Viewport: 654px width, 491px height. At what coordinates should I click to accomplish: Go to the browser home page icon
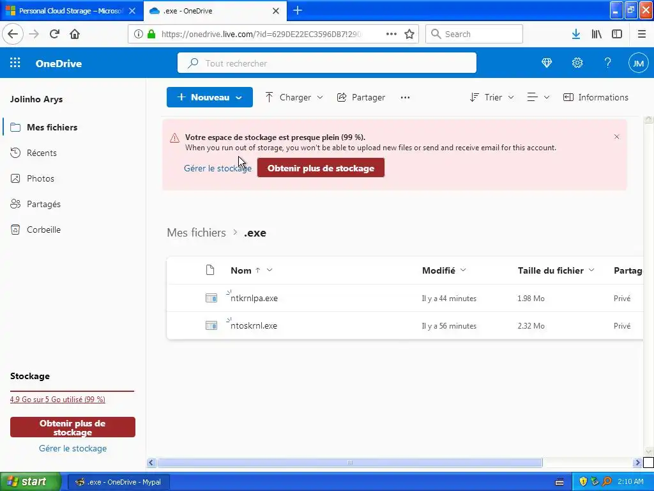[x=75, y=34]
